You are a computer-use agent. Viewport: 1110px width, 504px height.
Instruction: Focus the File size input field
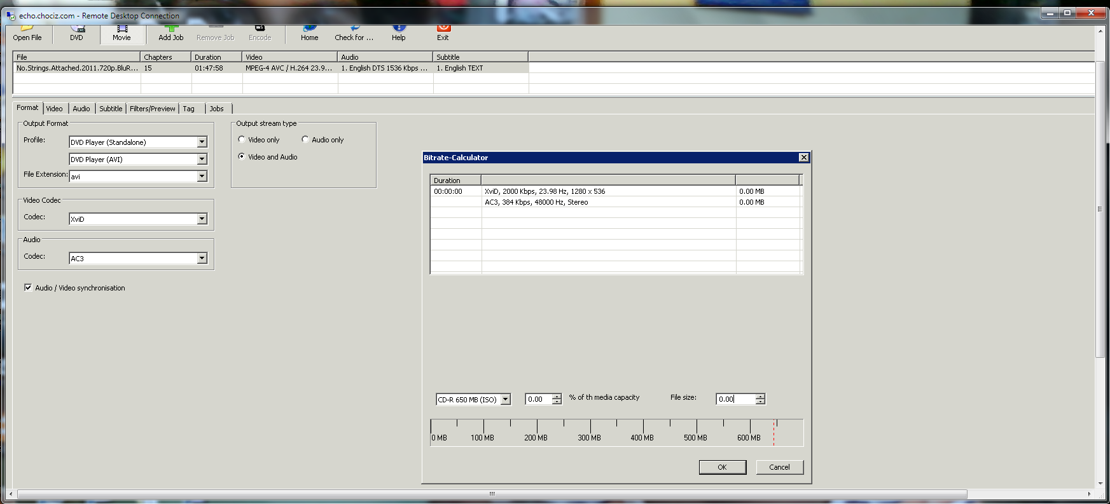pos(736,399)
